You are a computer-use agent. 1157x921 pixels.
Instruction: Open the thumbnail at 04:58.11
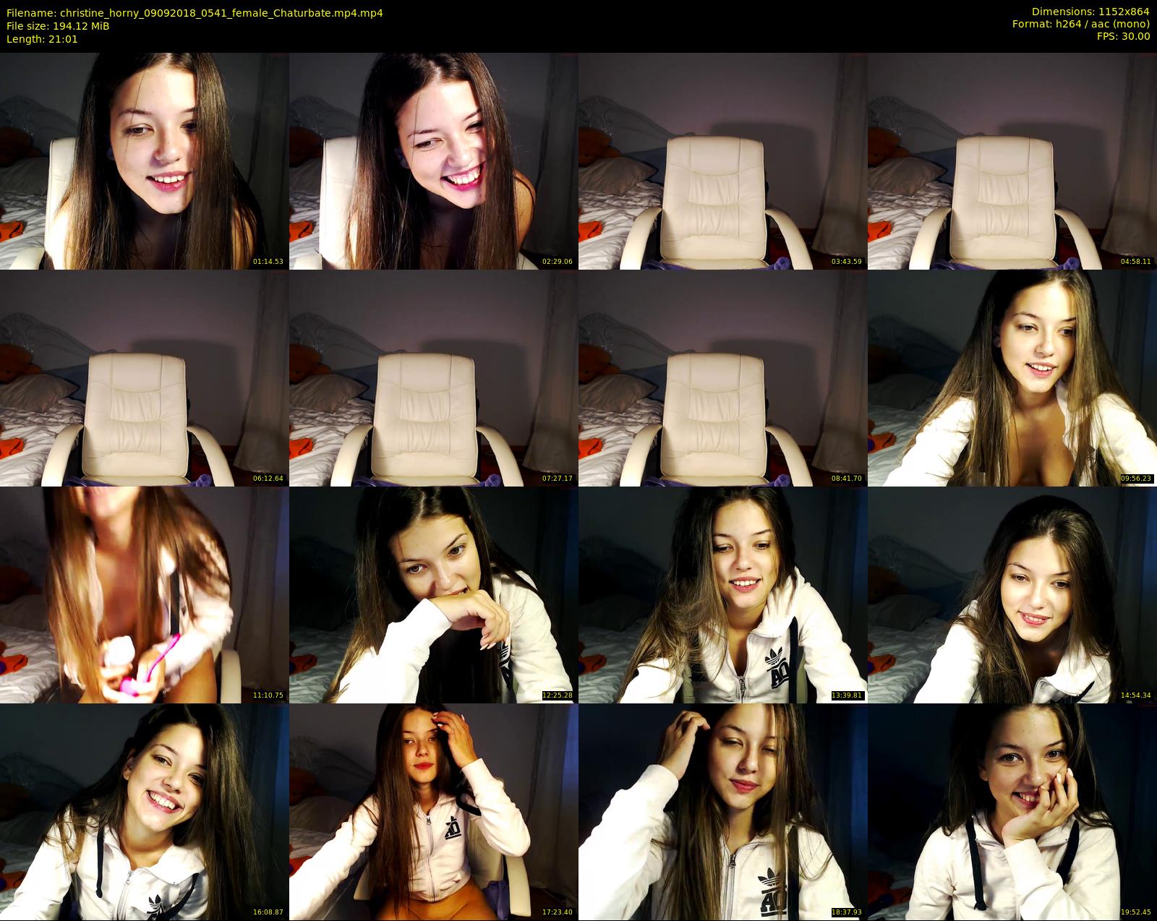(1012, 160)
